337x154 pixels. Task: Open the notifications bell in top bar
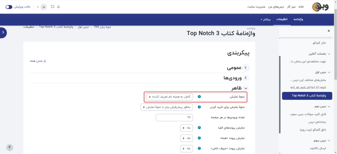point(58,7)
